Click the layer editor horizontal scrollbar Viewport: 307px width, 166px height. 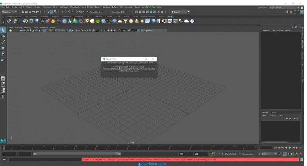tap(276, 142)
